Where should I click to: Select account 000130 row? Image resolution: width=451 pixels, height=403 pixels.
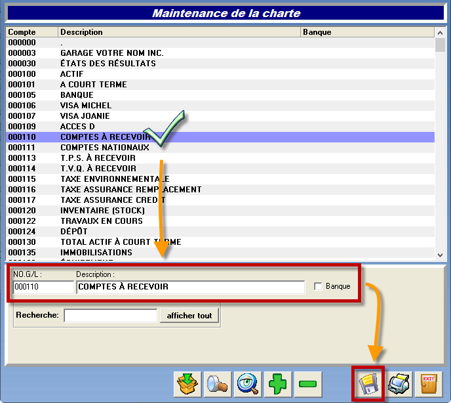(x=220, y=242)
